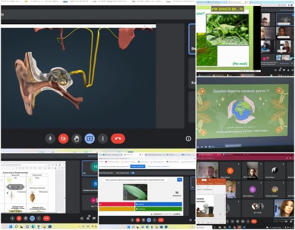Click the leaf photo in the quiz question
Image resolution: width=295 pixels, height=230 pixels.
[x=135, y=192]
